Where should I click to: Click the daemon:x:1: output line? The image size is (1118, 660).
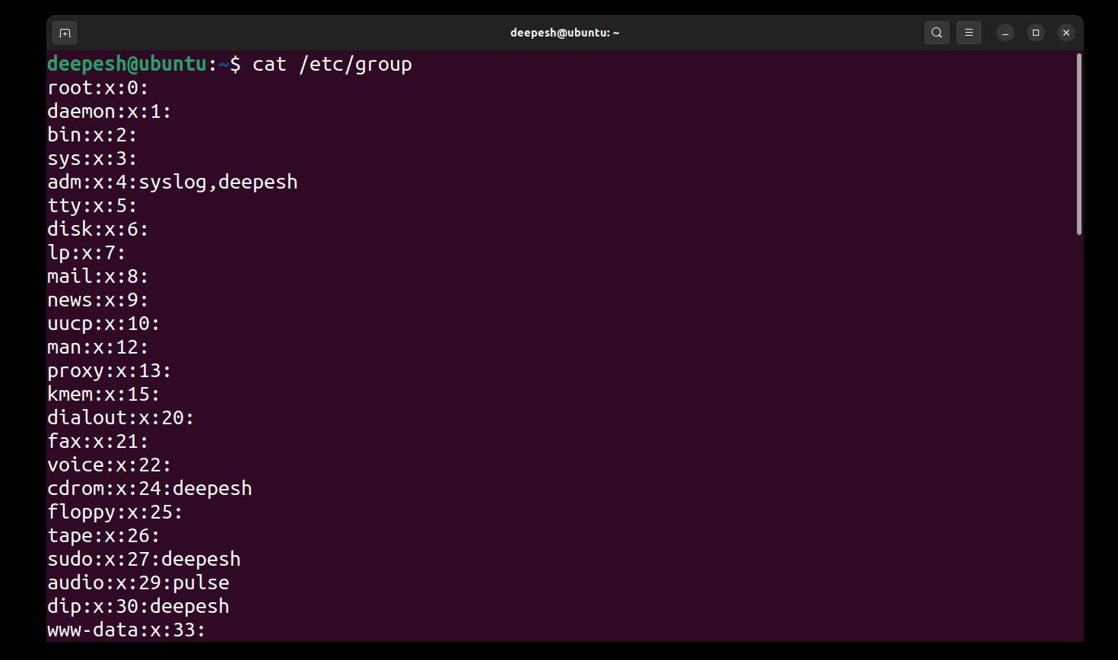pyautogui.click(x=110, y=112)
